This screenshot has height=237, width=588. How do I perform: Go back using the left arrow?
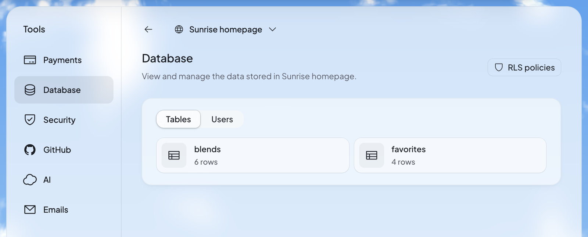(148, 29)
